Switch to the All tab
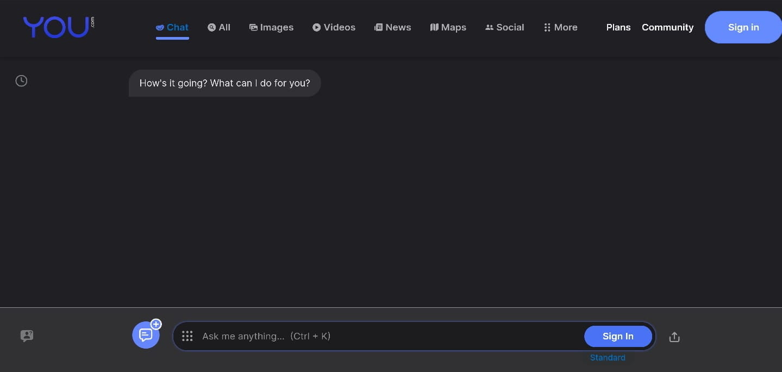This screenshot has width=782, height=372. click(x=219, y=27)
